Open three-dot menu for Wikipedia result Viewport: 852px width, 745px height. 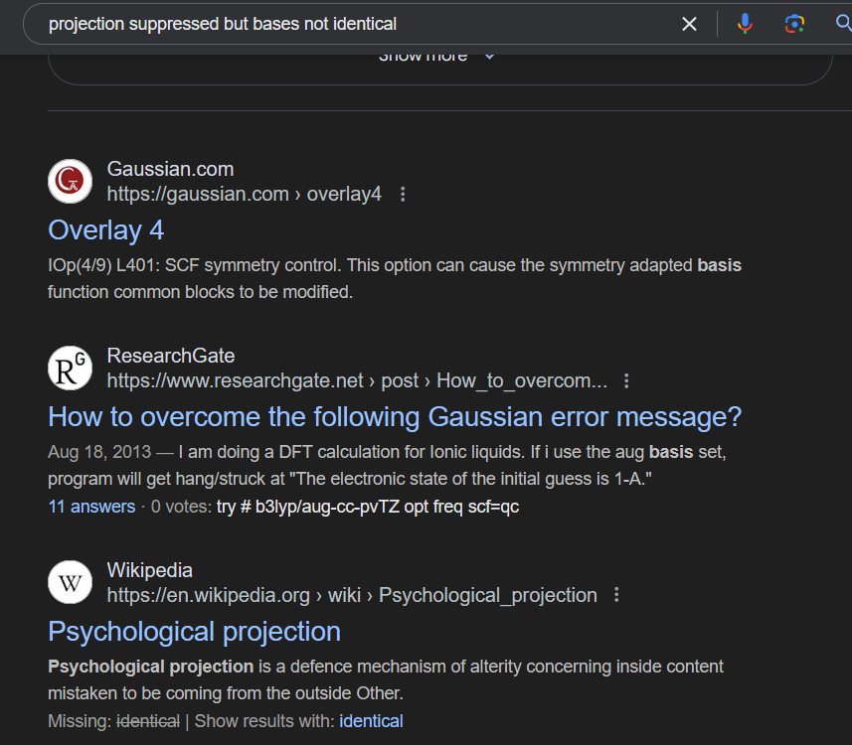(616, 596)
